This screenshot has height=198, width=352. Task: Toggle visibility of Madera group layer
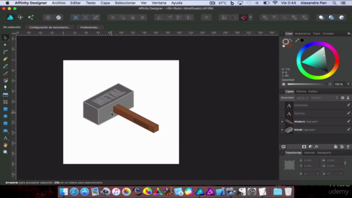348,122
